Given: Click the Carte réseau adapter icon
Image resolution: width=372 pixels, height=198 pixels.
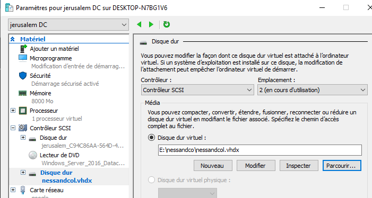Looking at the screenshot, I should (x=23, y=190).
